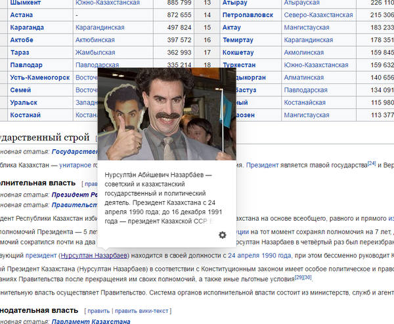Open the 'унитарное' link in the text
This screenshot has height=324, width=394.
coord(78,166)
